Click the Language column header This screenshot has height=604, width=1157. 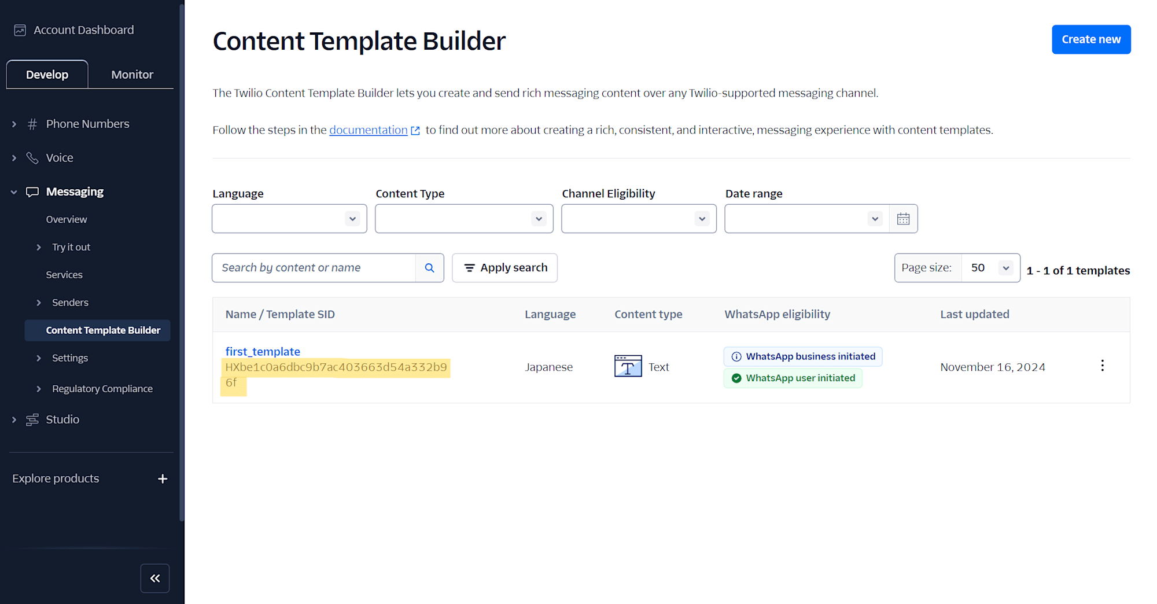pos(550,315)
